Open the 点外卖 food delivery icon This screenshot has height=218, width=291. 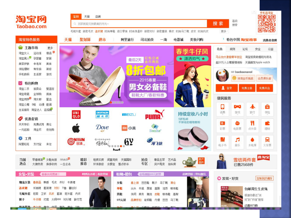pyautogui.click(x=253, y=126)
